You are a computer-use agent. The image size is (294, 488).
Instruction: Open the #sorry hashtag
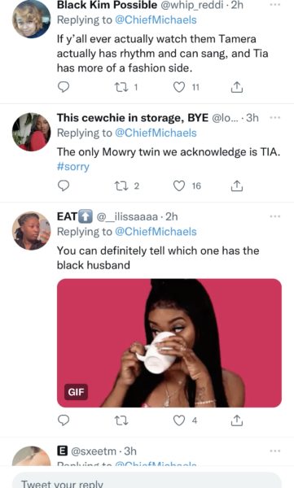pyautogui.click(x=73, y=167)
